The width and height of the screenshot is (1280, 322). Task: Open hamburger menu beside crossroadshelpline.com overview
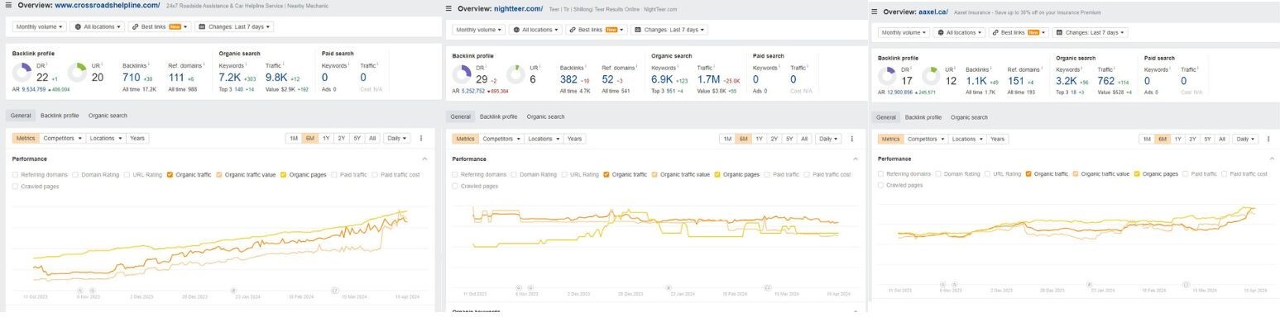[8, 5]
